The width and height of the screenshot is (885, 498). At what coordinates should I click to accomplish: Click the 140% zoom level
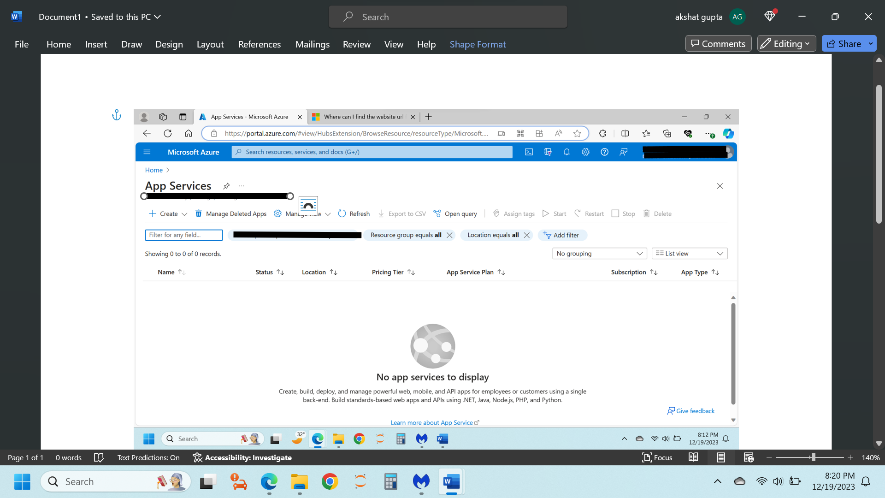[871, 457]
